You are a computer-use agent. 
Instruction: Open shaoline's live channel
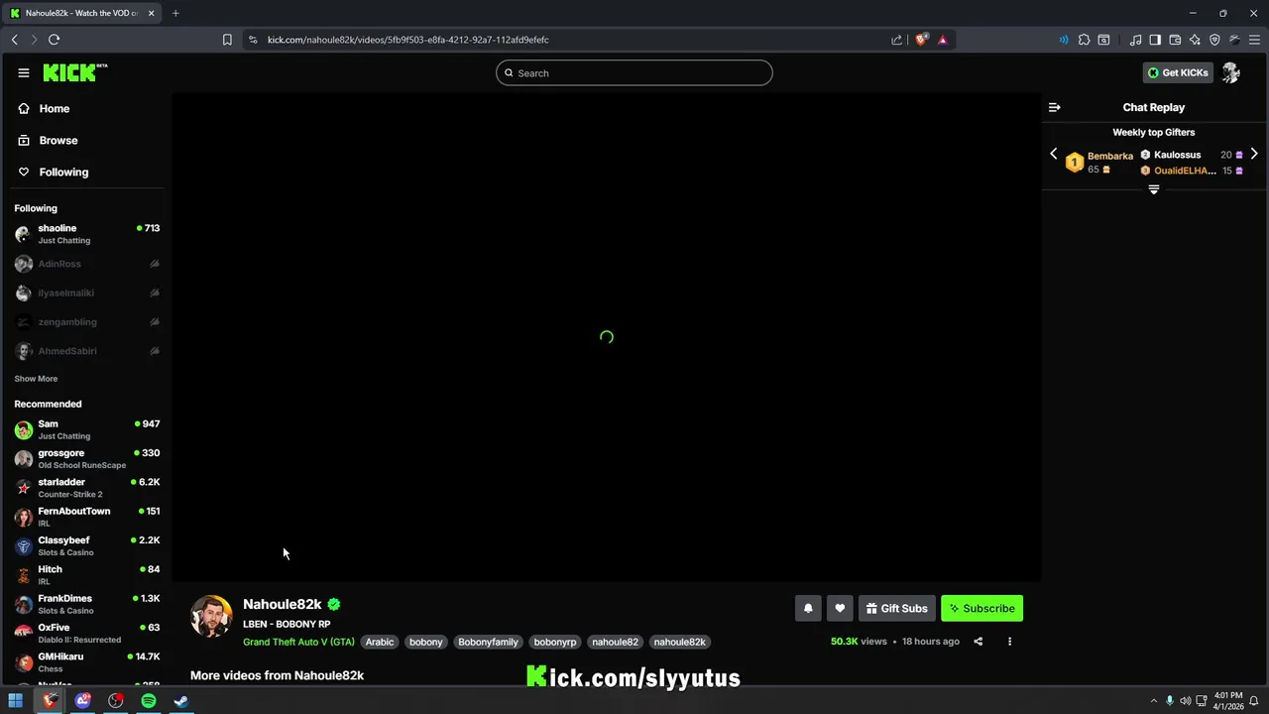(x=86, y=234)
